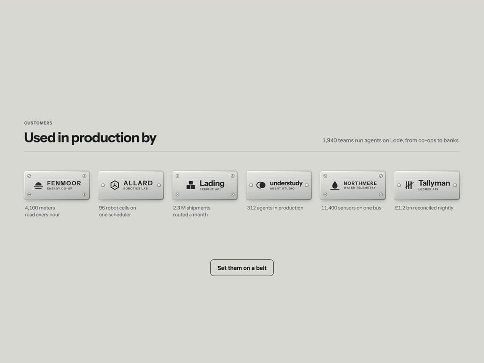Click the '2.3 M shipments routed' caption
The image size is (484, 363).
[191, 211]
